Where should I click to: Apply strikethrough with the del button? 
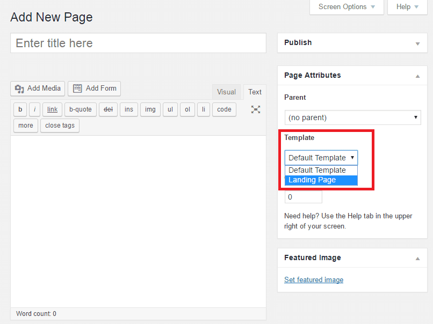108,109
